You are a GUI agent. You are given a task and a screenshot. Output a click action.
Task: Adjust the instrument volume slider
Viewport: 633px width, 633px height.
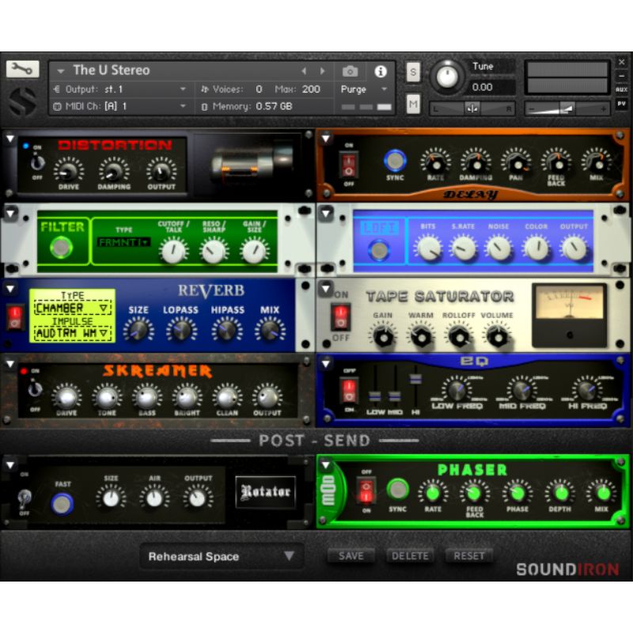point(567,108)
